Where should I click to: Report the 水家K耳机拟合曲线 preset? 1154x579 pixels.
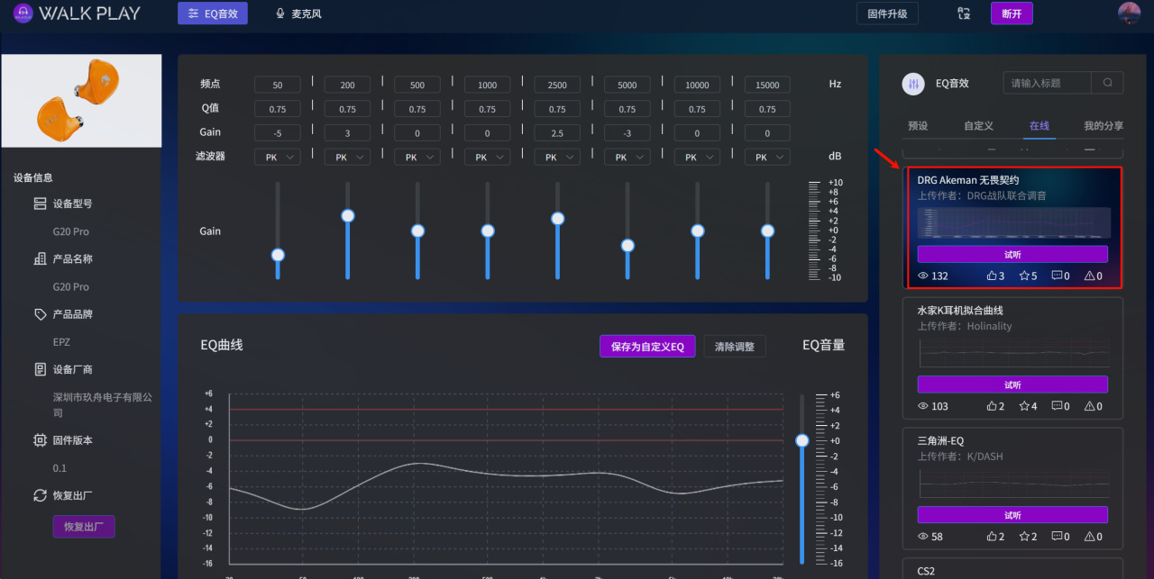(x=1089, y=406)
